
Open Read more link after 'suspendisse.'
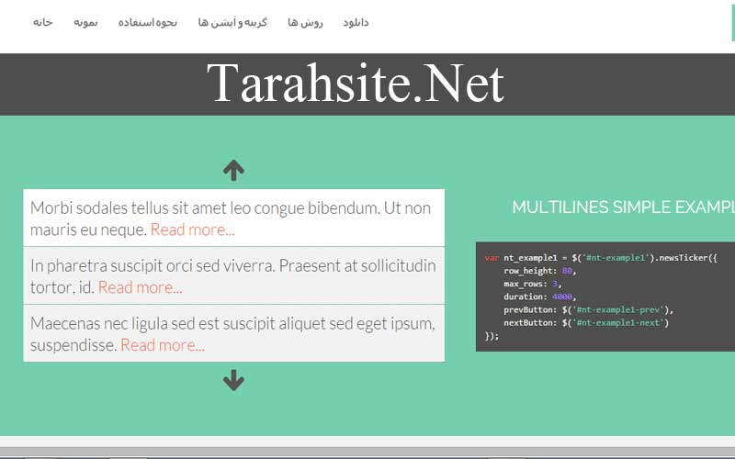click(163, 345)
